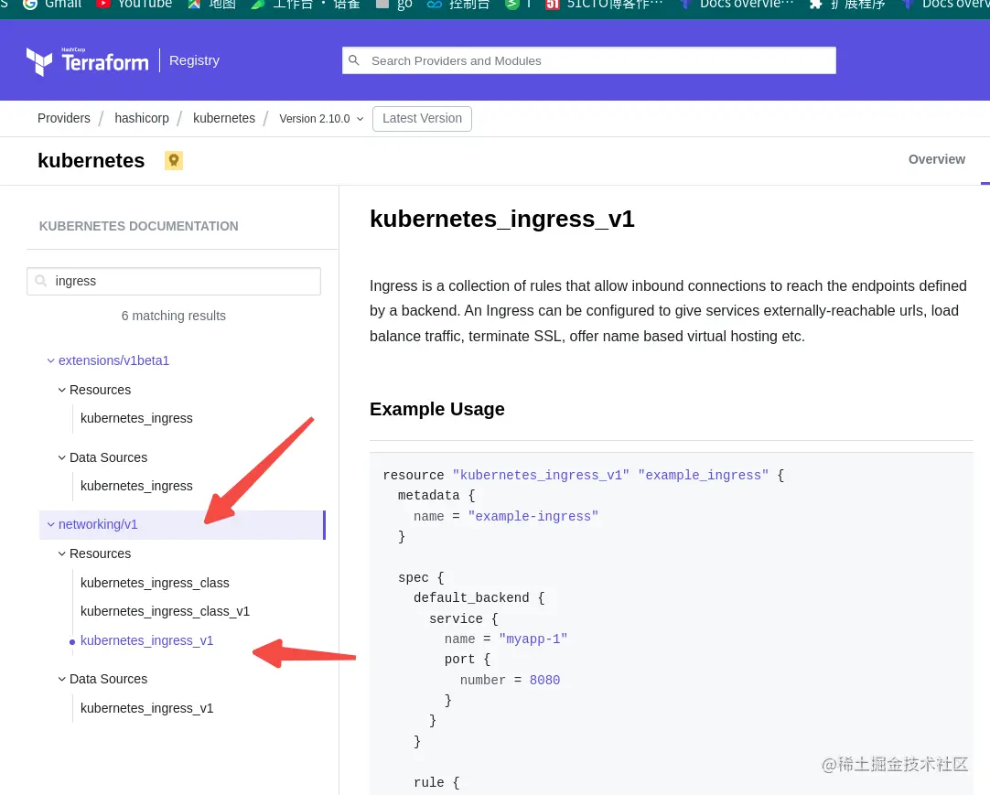Click the magnifier icon in header search
The height and width of the screenshot is (795, 990).
tap(354, 60)
